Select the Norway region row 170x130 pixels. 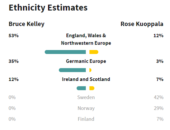(86, 108)
